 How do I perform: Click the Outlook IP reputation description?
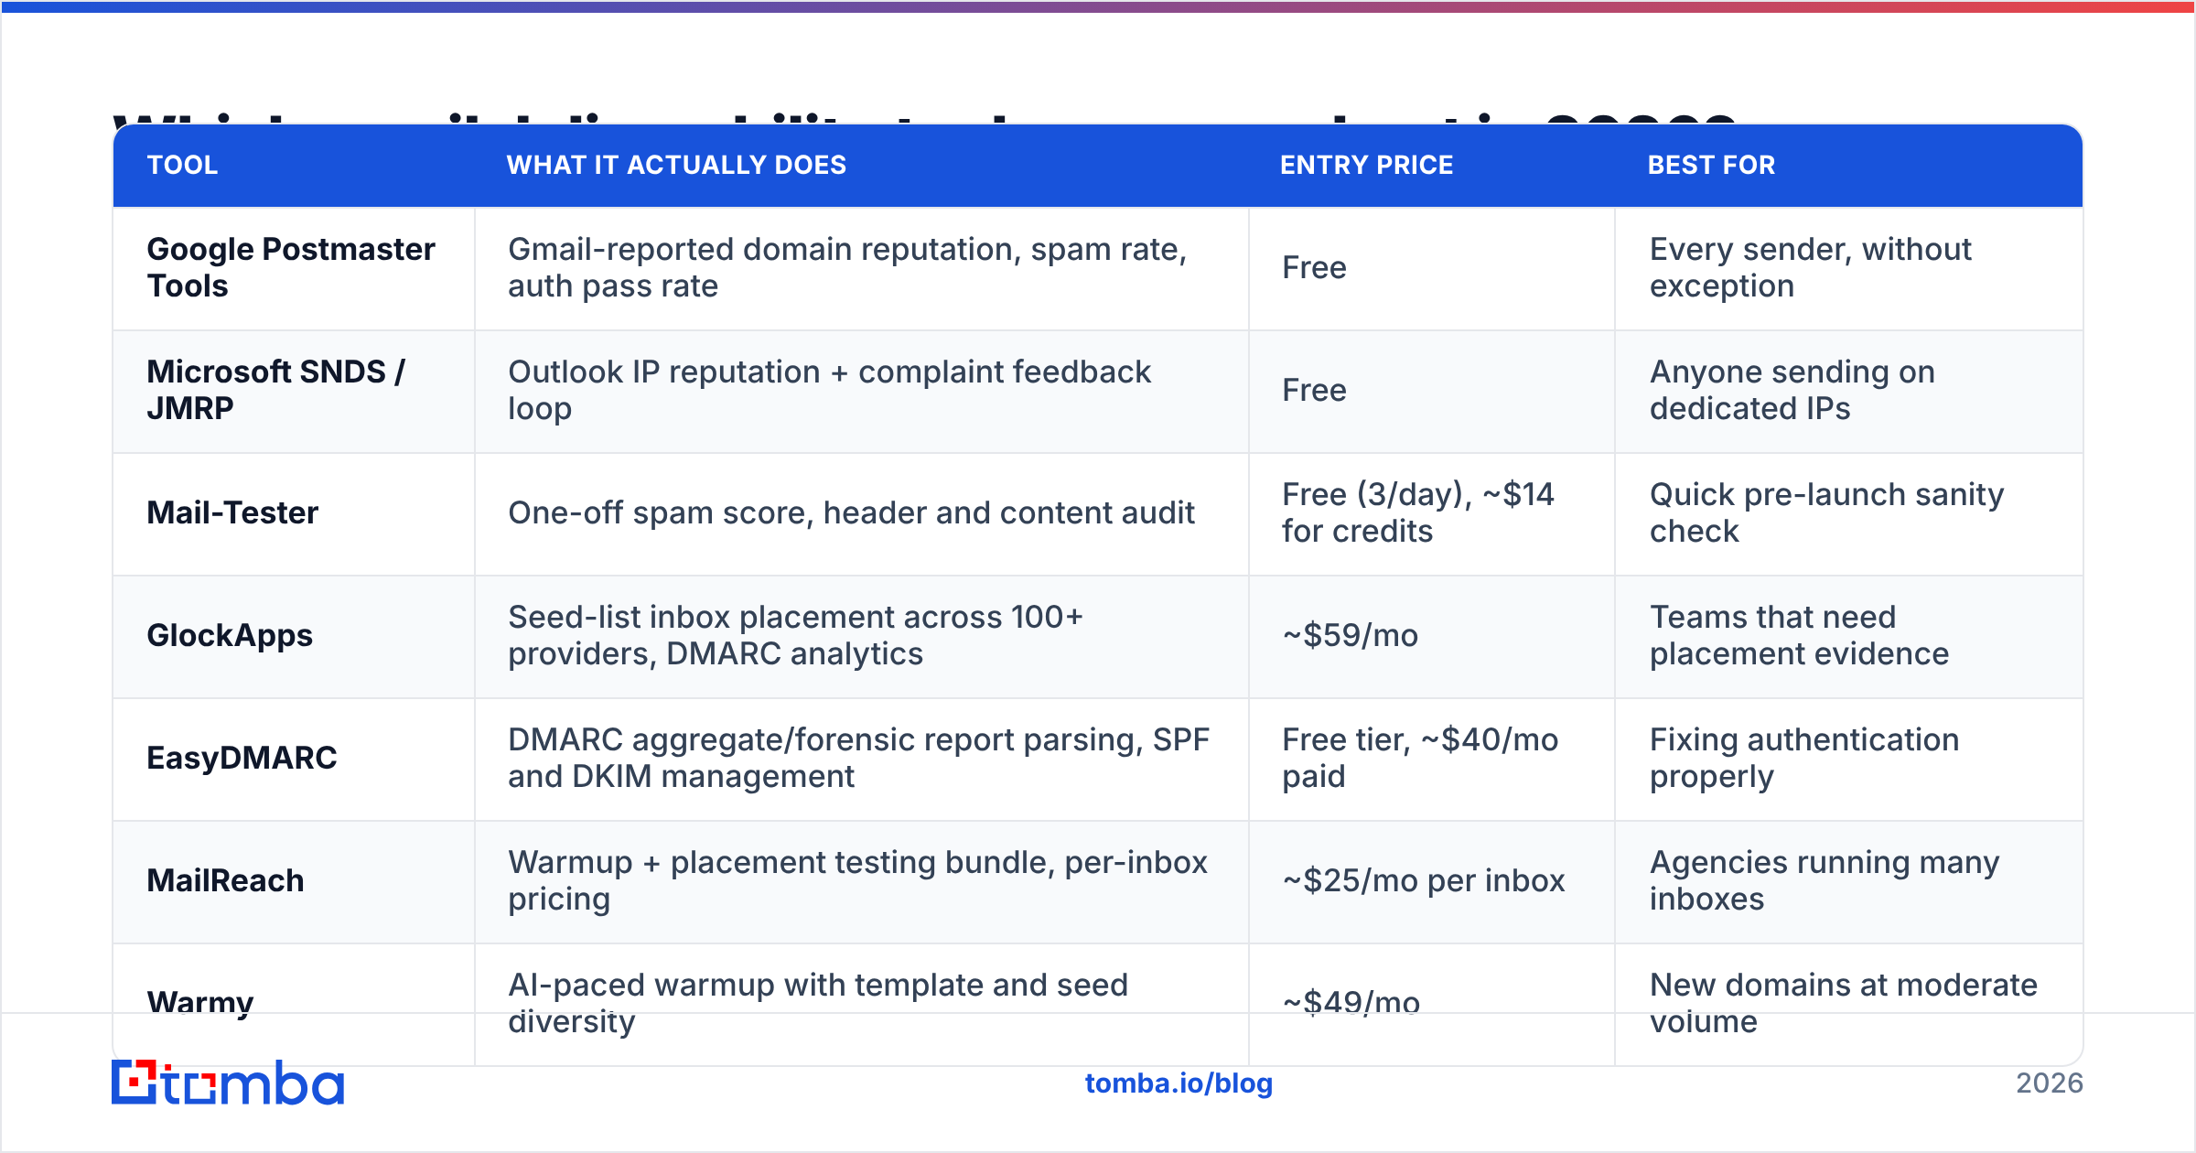(x=829, y=390)
